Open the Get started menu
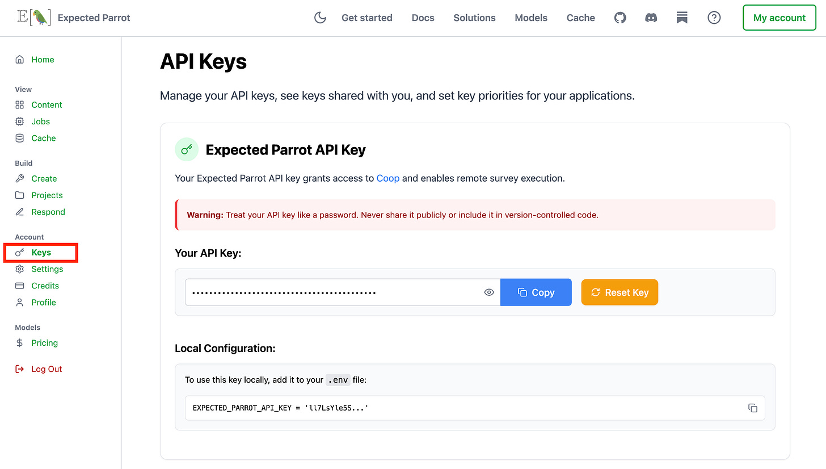The width and height of the screenshot is (826, 469). point(367,18)
